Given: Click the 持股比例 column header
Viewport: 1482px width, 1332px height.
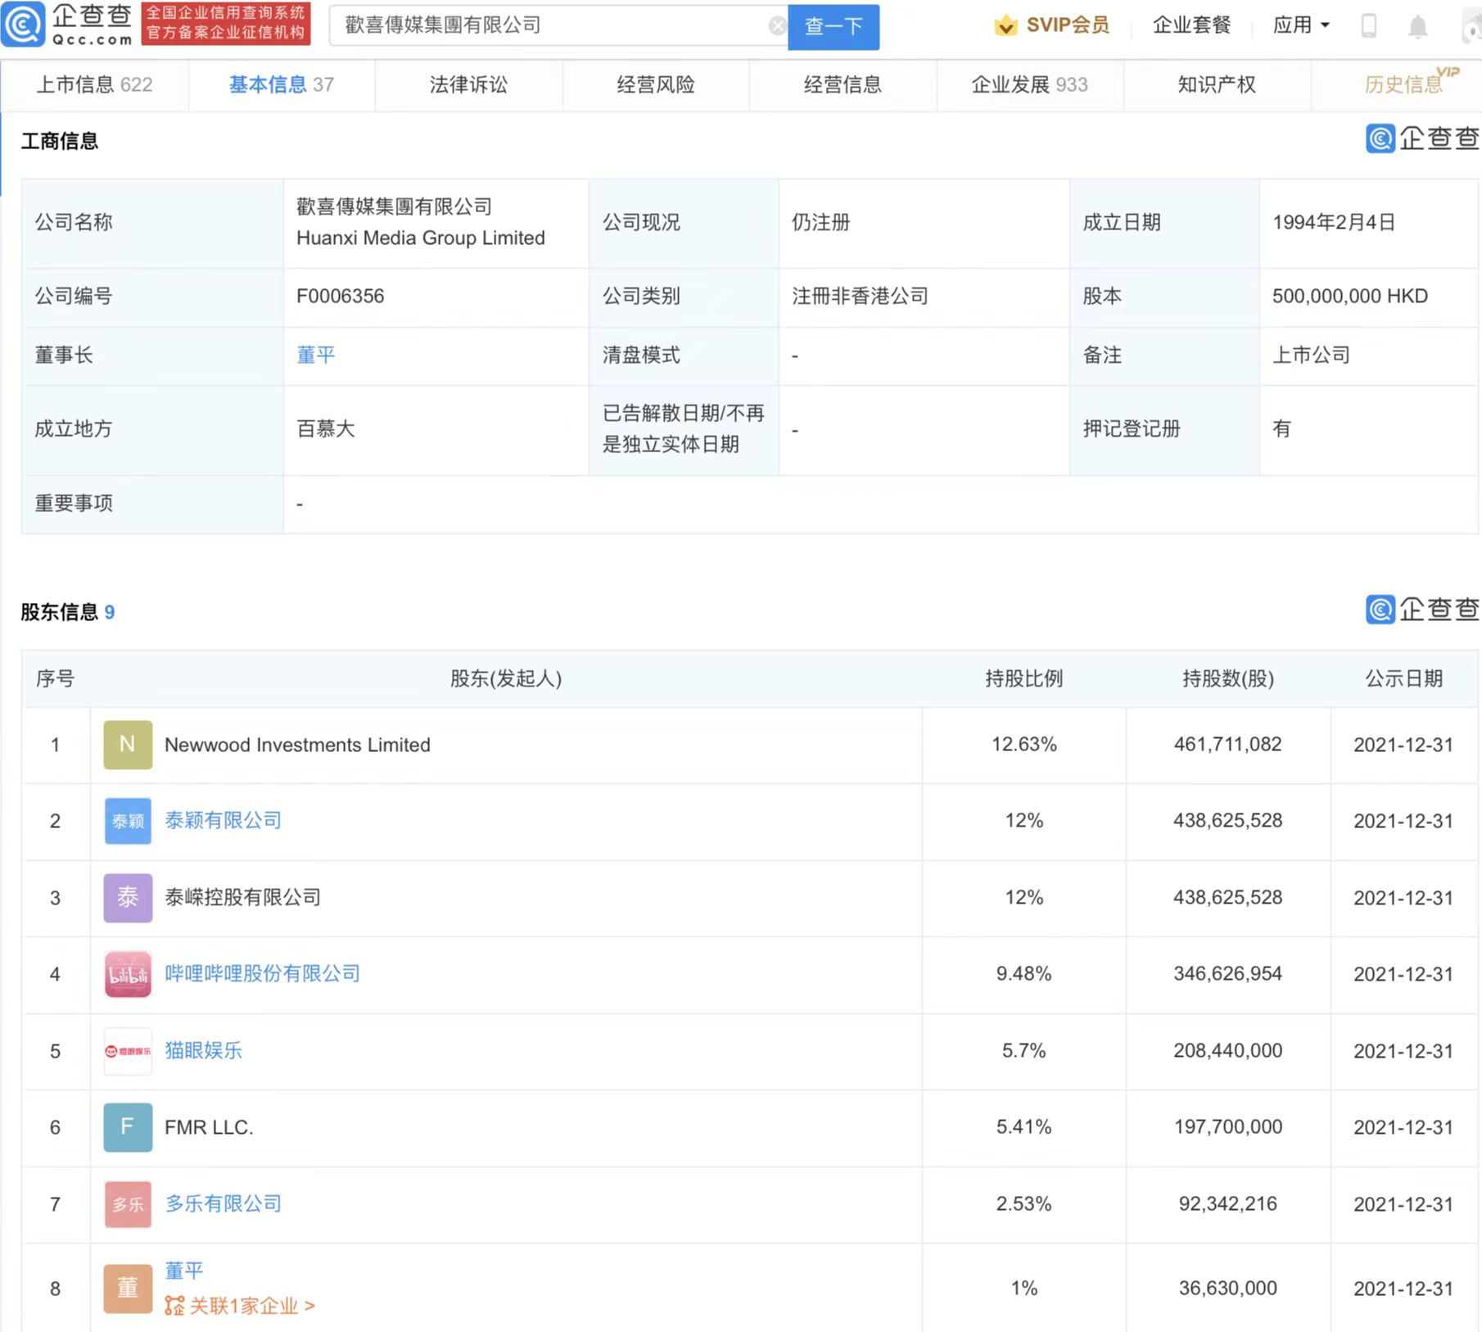Looking at the screenshot, I should pos(1023,678).
